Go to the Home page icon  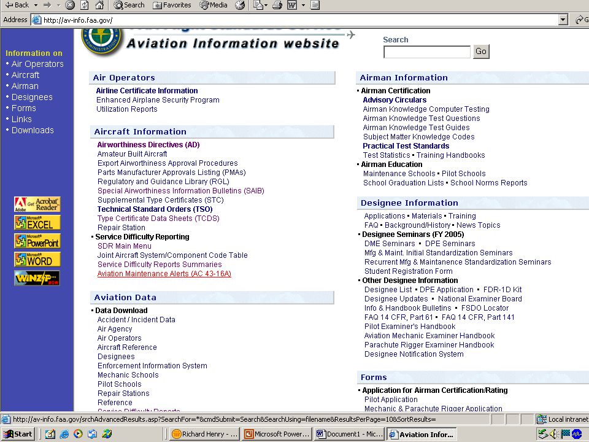pyautogui.click(x=99, y=5)
